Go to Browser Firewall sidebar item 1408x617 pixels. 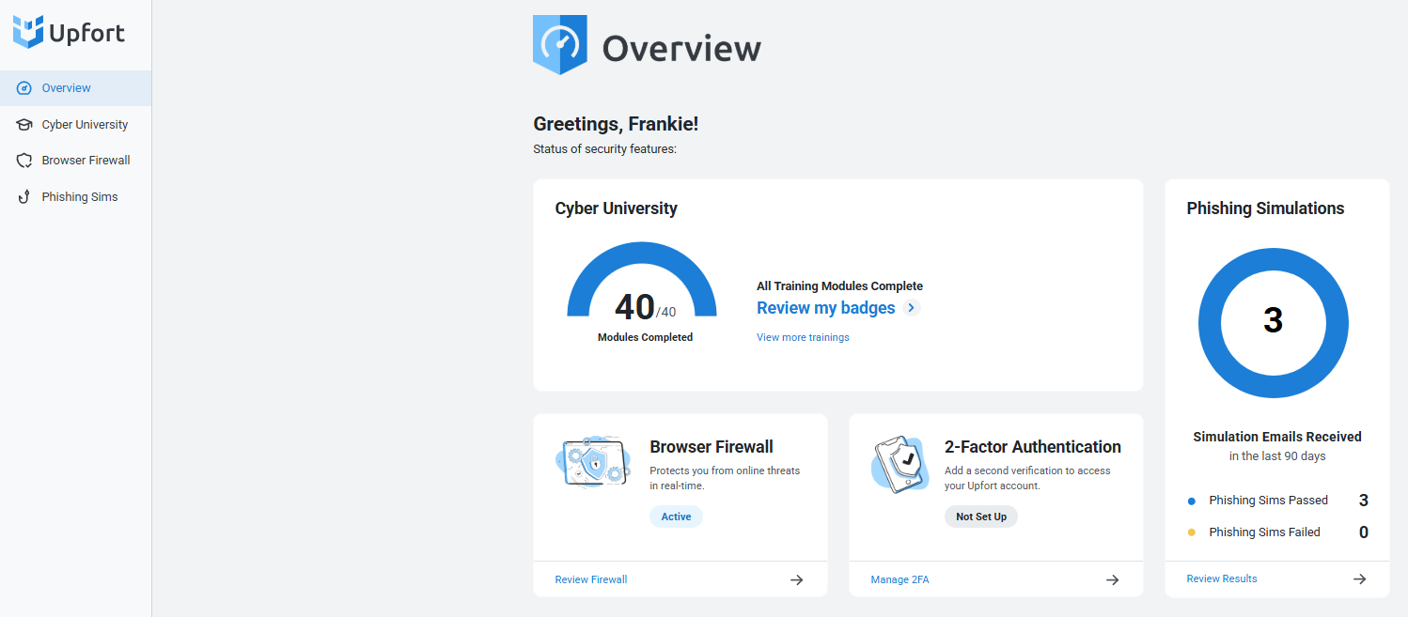[75, 161]
